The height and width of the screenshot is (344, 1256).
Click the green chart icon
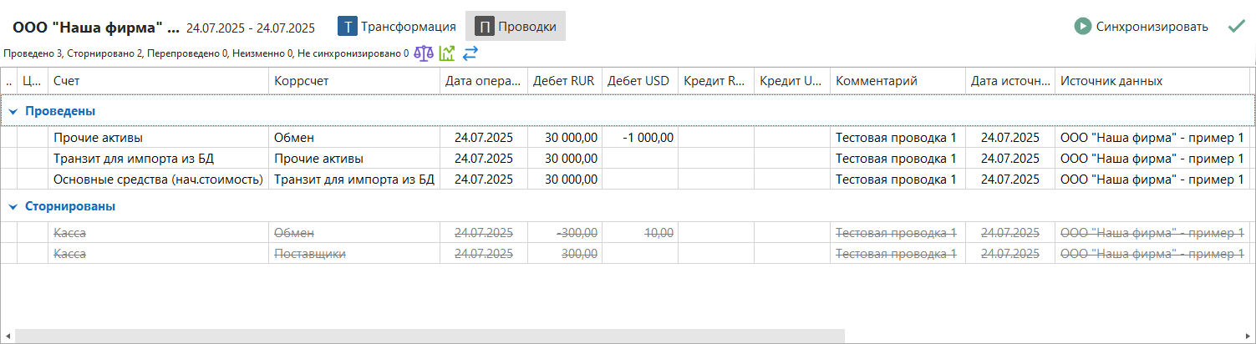tap(447, 53)
